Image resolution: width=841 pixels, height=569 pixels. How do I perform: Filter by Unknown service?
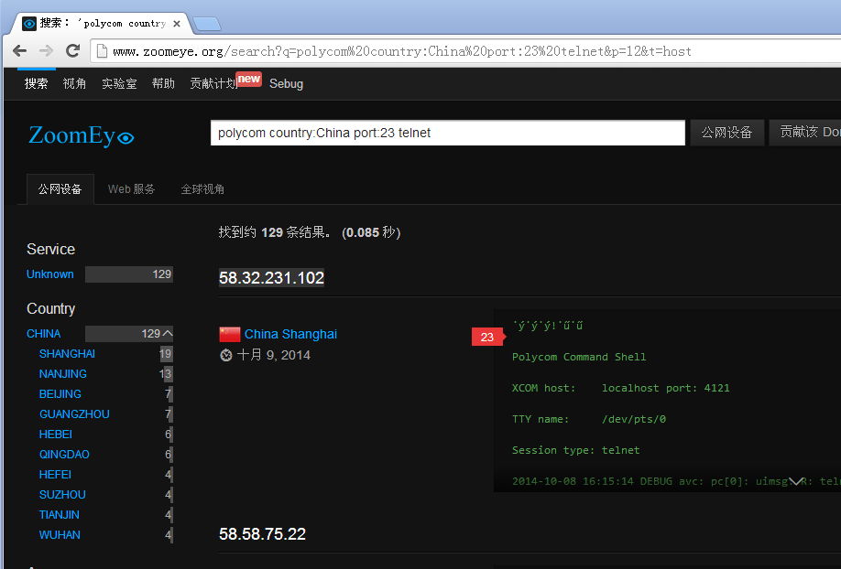[50, 274]
